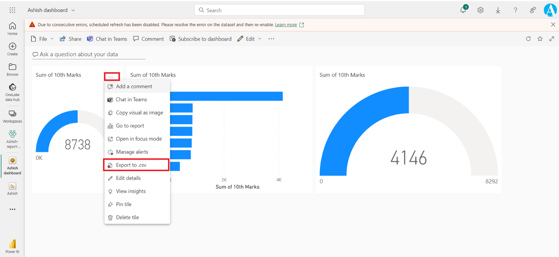Expand the Edit dropdown in toolbar
Viewport: 559px width, 257px height.
260,39
